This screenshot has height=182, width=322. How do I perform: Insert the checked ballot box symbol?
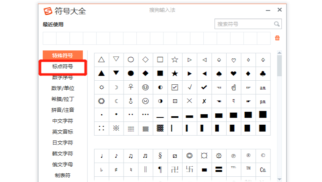pyautogui.click(x=175, y=87)
